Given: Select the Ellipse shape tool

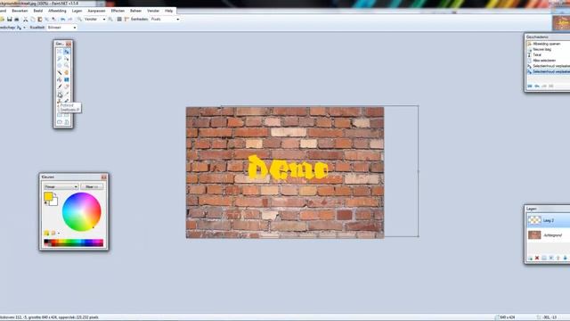Looking at the screenshot, I should pyautogui.click(x=60, y=122).
